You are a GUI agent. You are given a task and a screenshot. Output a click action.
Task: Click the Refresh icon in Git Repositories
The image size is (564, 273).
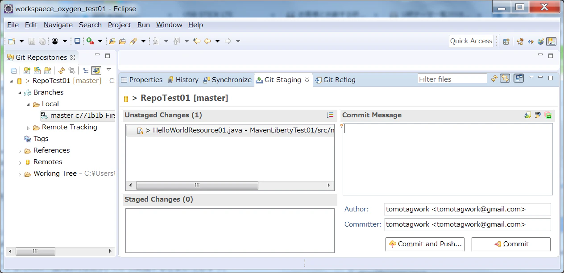(62, 70)
